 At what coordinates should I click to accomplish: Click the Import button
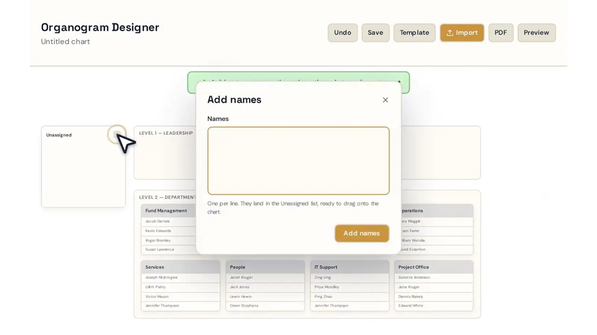pos(462,33)
